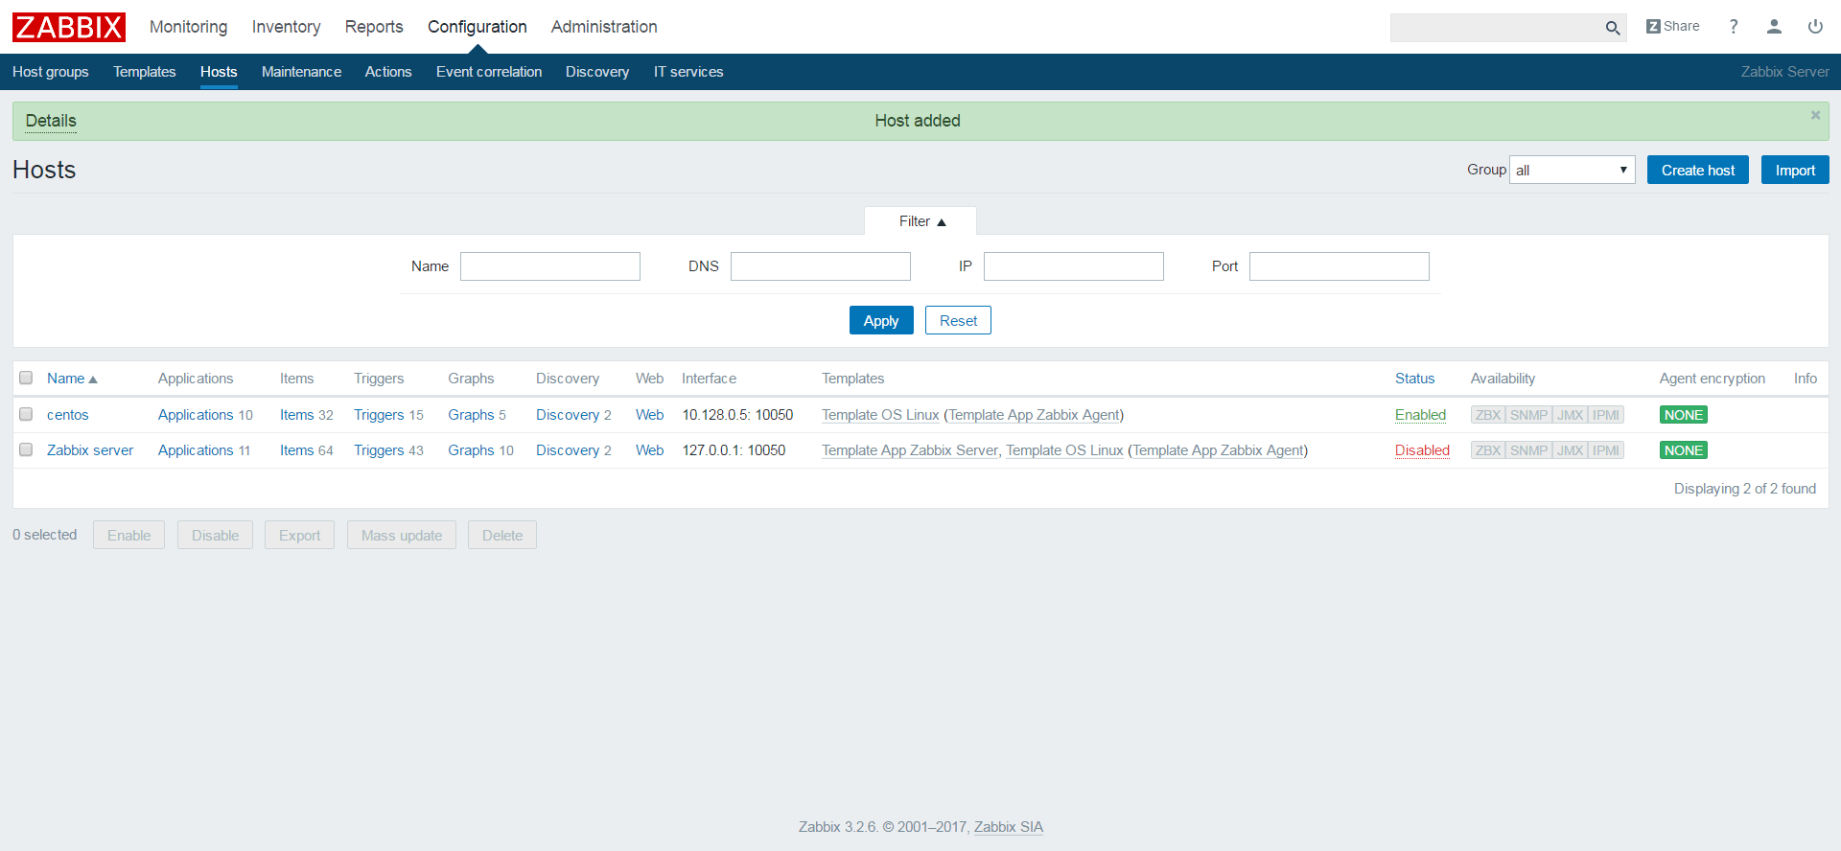Focus the Port filter field
The image size is (1841, 851).
click(x=1340, y=266)
